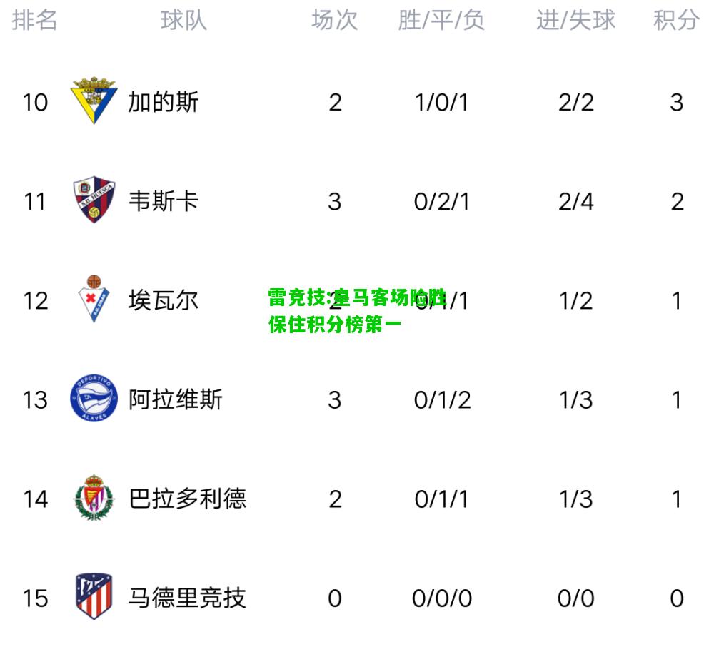Open team name 巴拉多利德
This screenshot has height=654, width=714.
187,499
